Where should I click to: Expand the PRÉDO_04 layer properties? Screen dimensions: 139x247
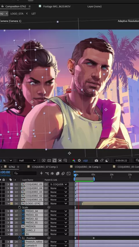point(8,211)
